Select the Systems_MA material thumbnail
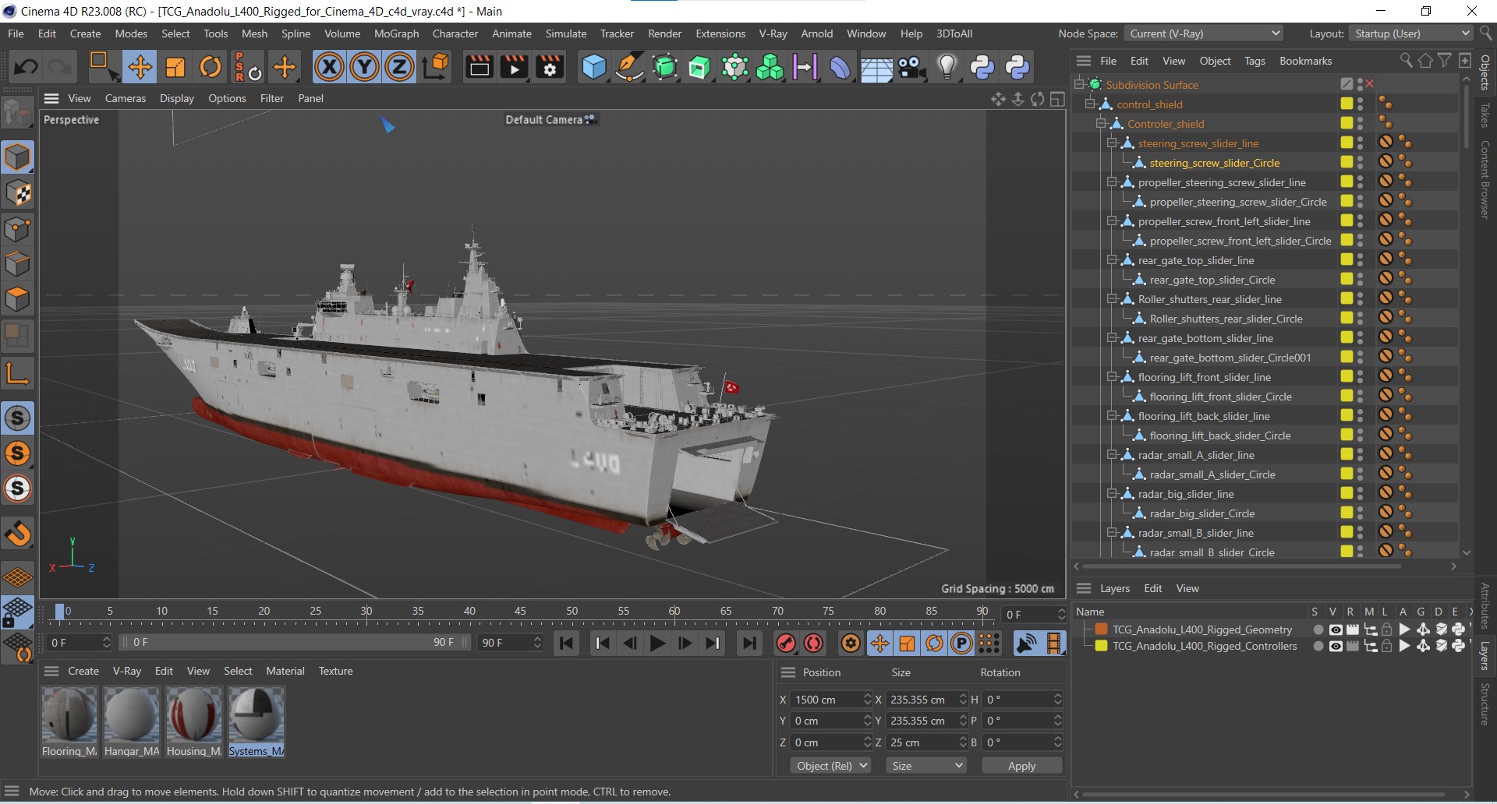Image resolution: width=1497 pixels, height=804 pixels. [257, 721]
